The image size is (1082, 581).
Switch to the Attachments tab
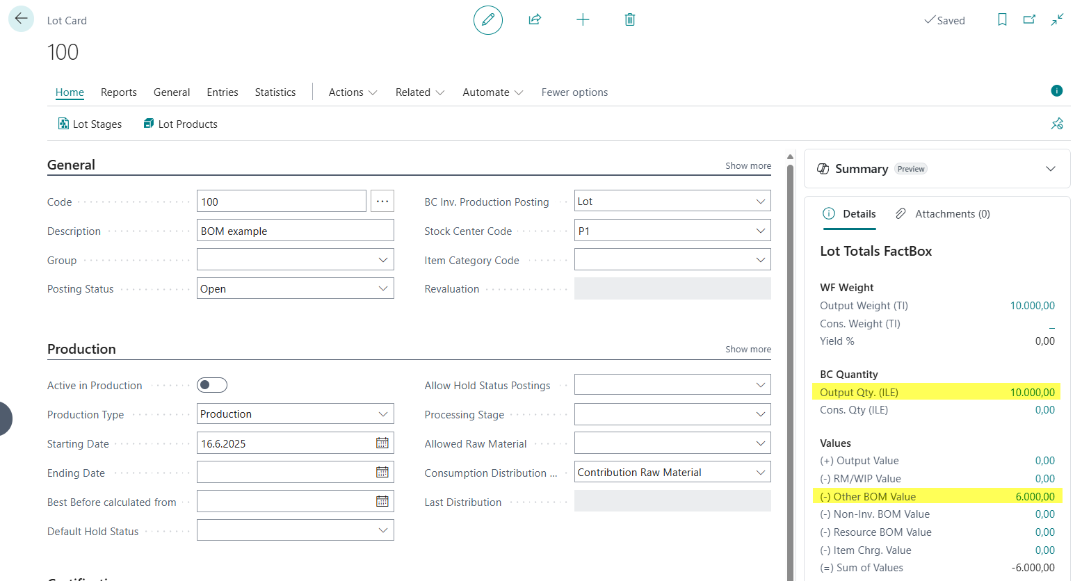pos(943,214)
